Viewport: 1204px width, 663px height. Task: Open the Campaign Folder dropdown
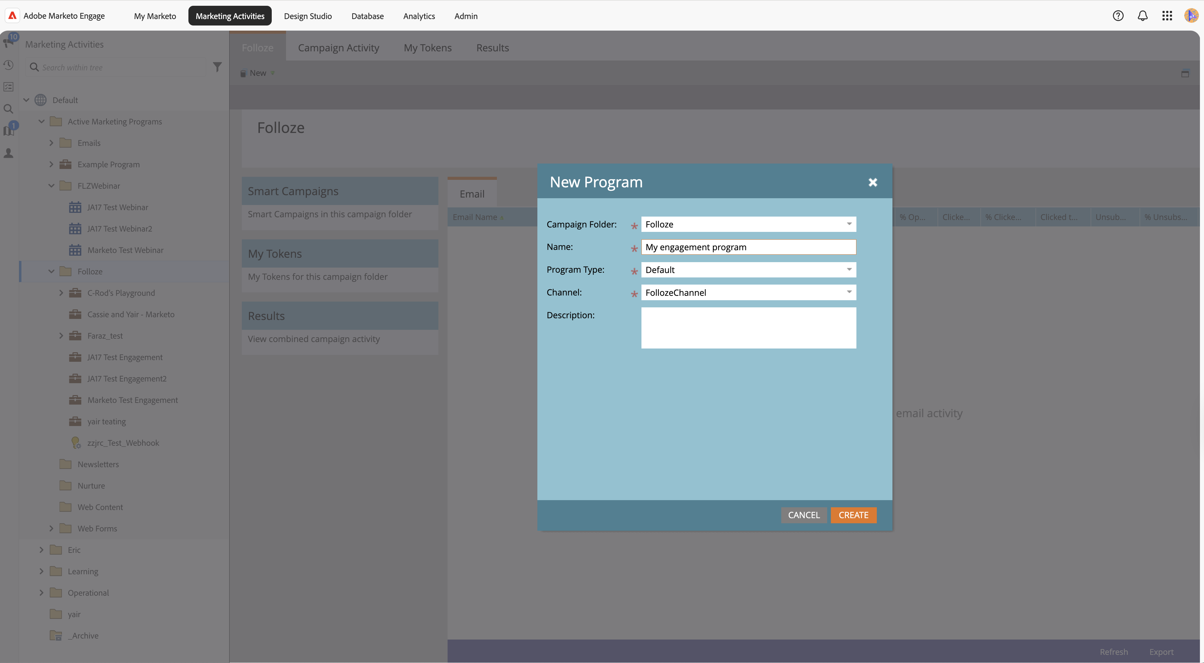coord(849,224)
